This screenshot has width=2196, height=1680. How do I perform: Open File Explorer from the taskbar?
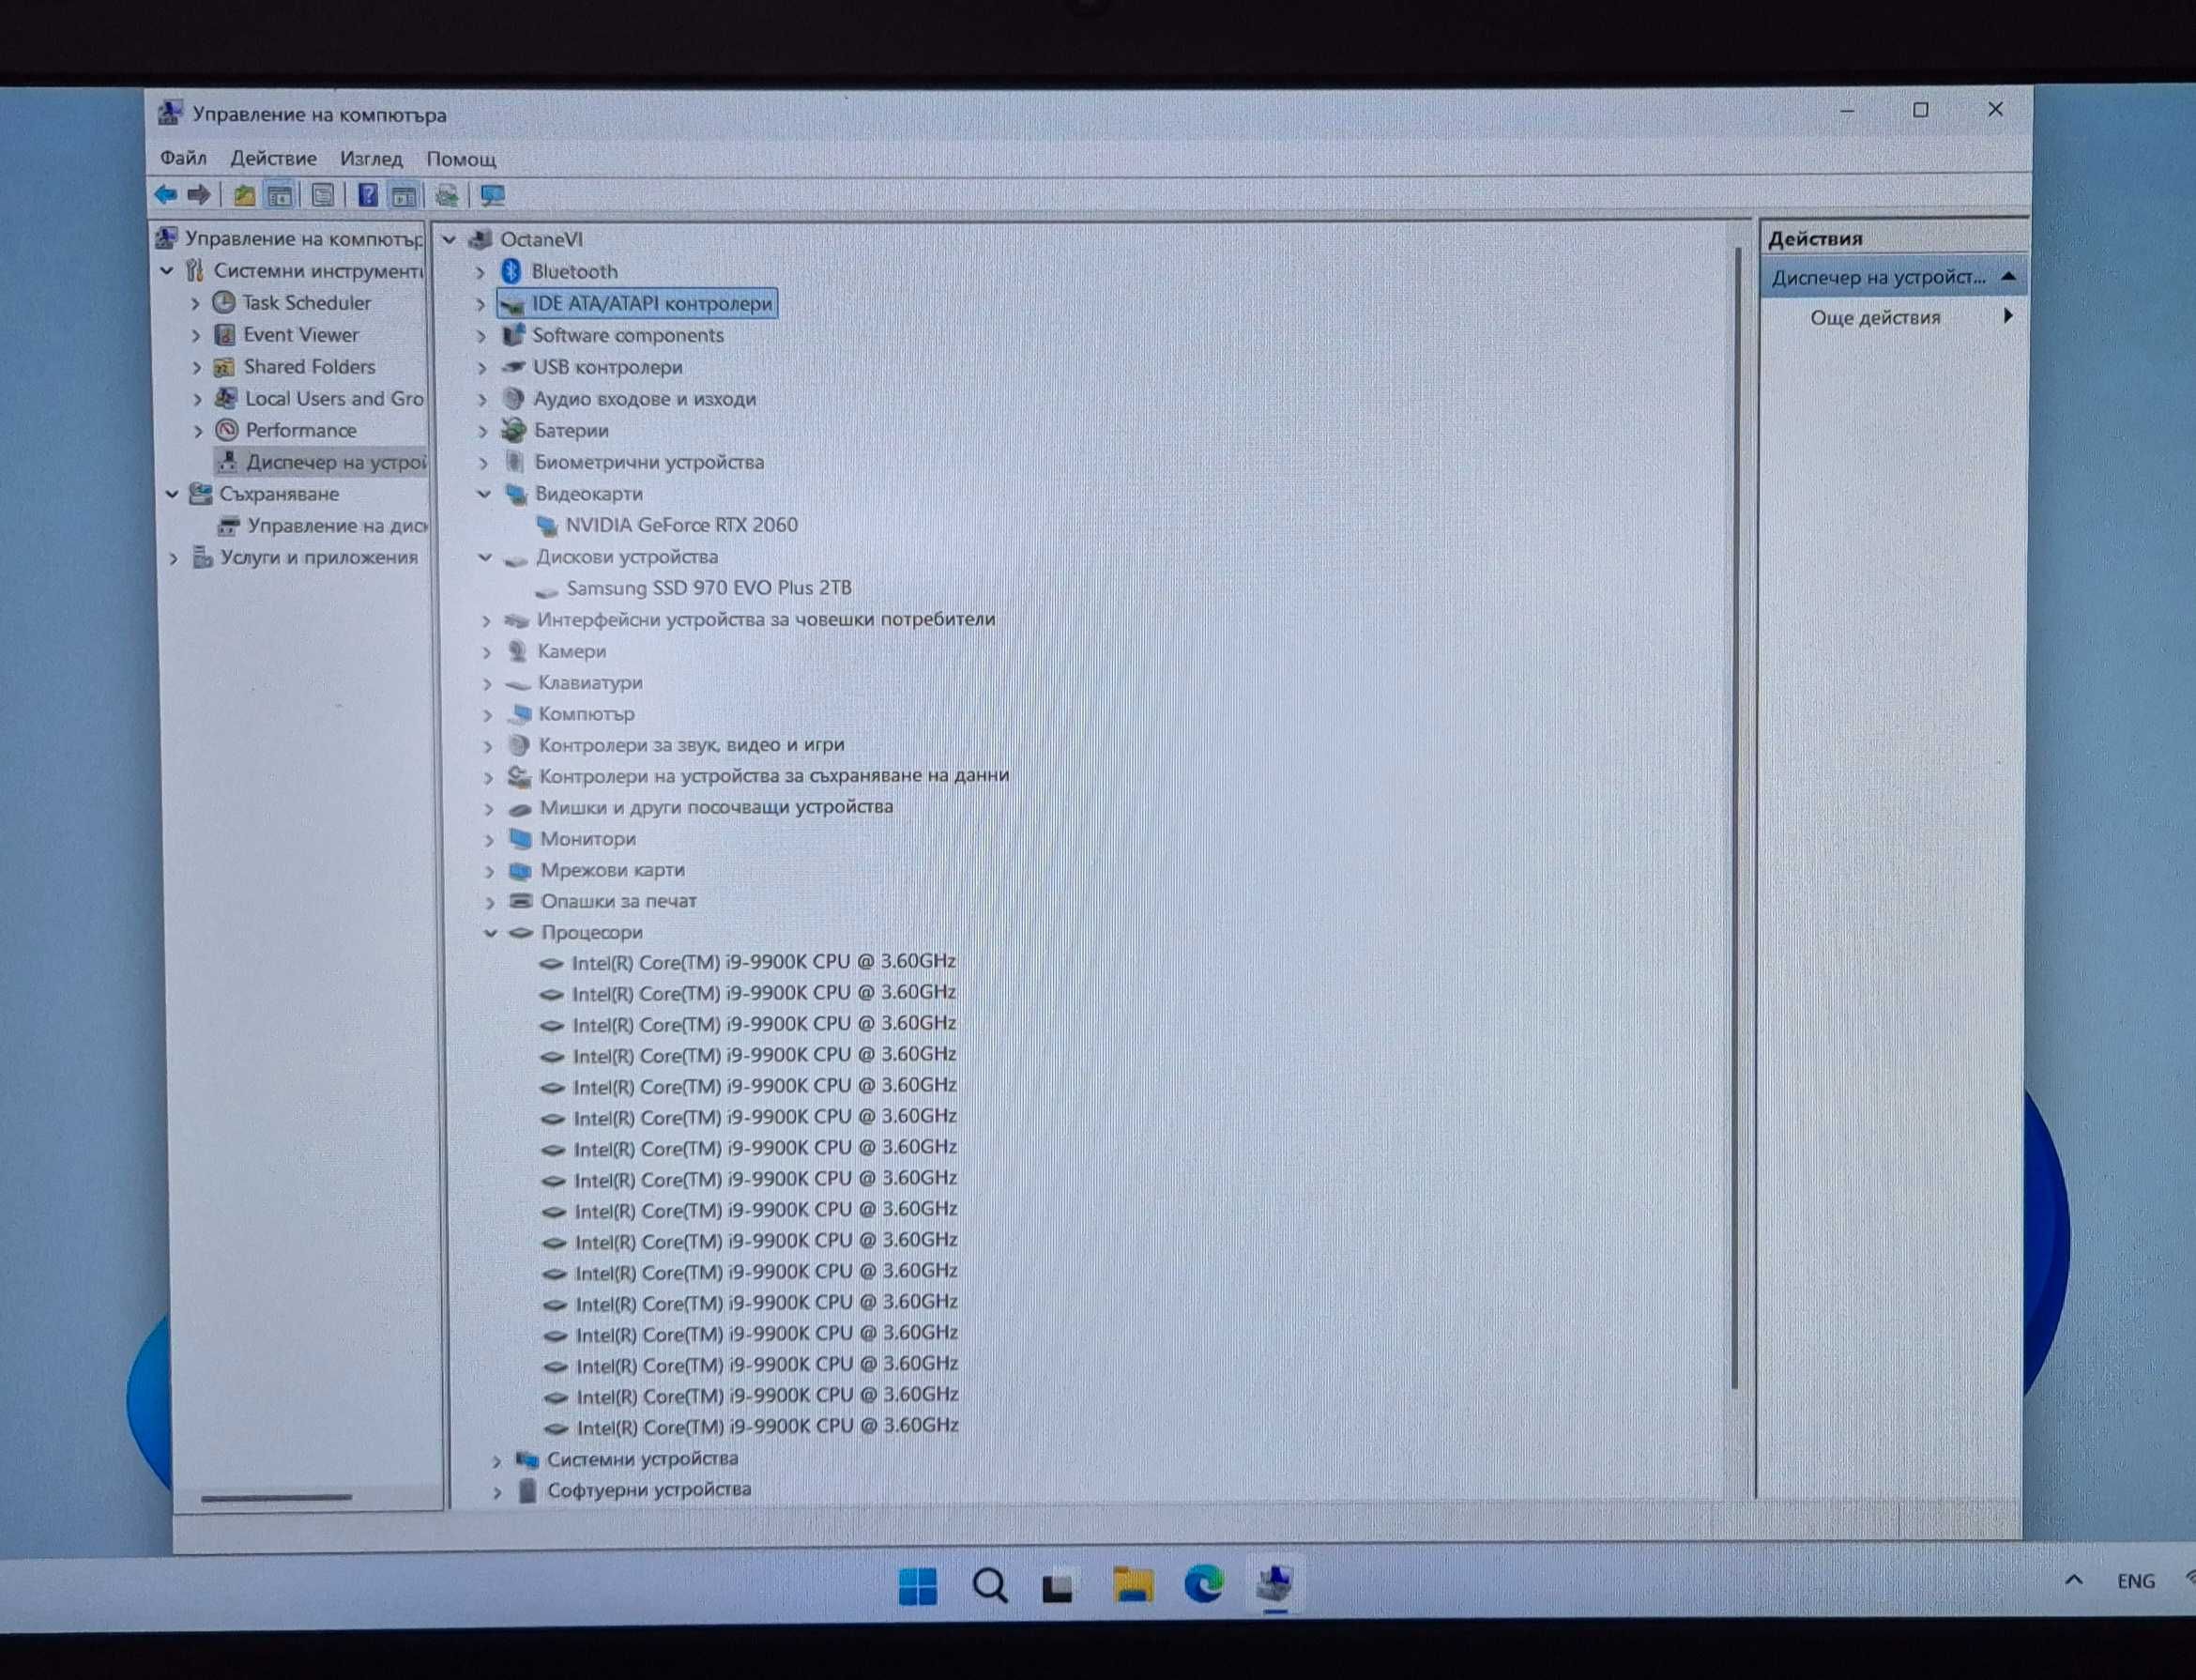pos(1133,1585)
